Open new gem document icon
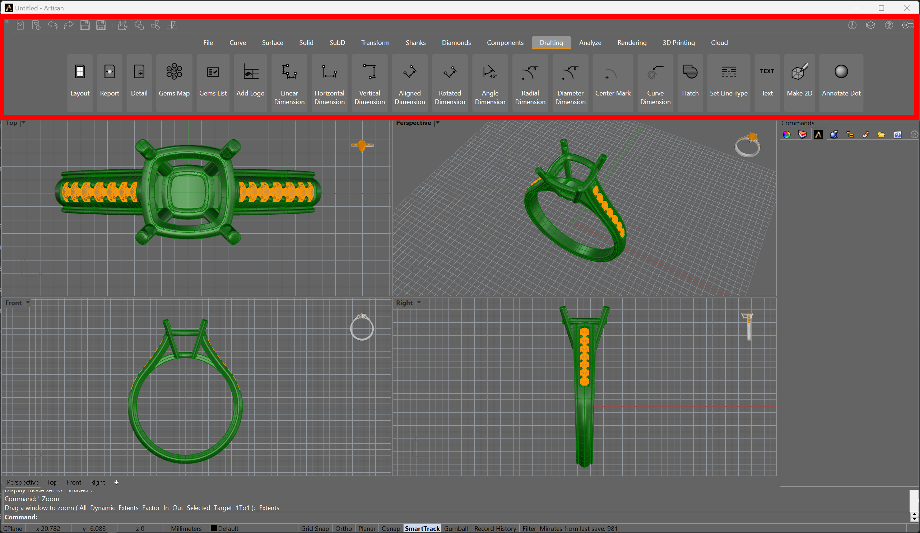 (x=20, y=25)
